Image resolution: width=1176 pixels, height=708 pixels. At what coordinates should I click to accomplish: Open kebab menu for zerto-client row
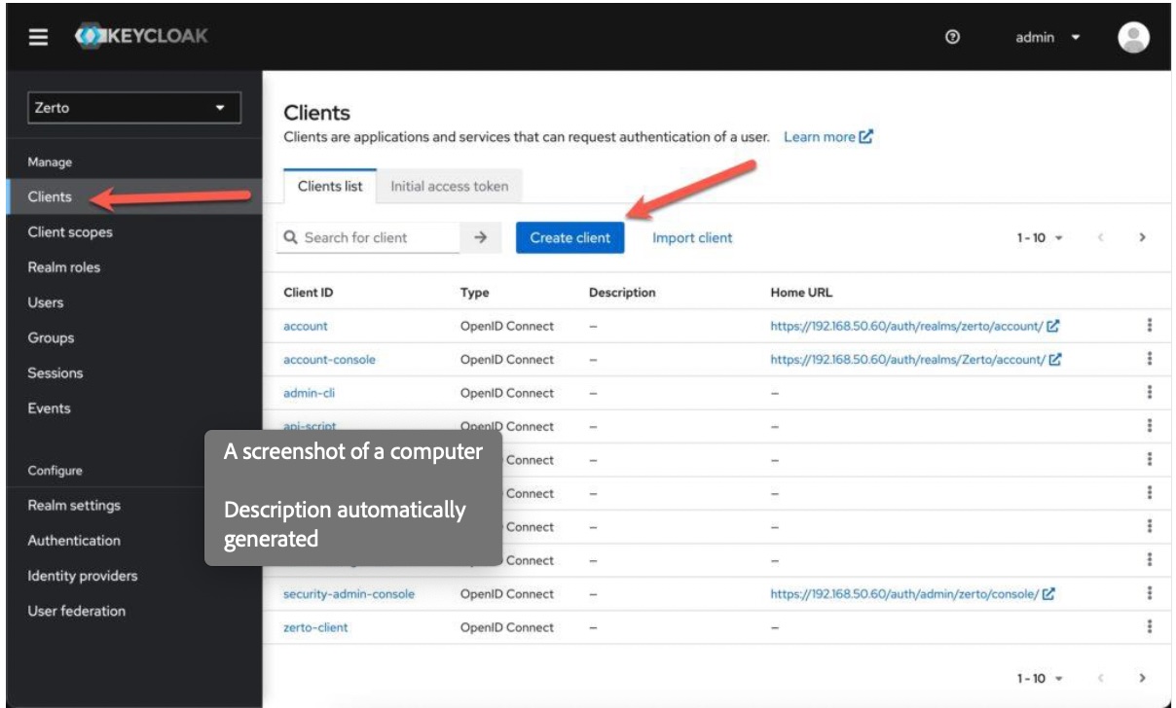(x=1150, y=627)
